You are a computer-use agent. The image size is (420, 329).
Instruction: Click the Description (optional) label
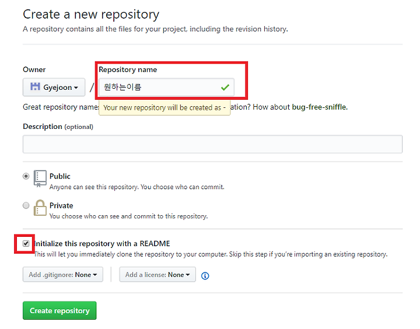coord(58,127)
